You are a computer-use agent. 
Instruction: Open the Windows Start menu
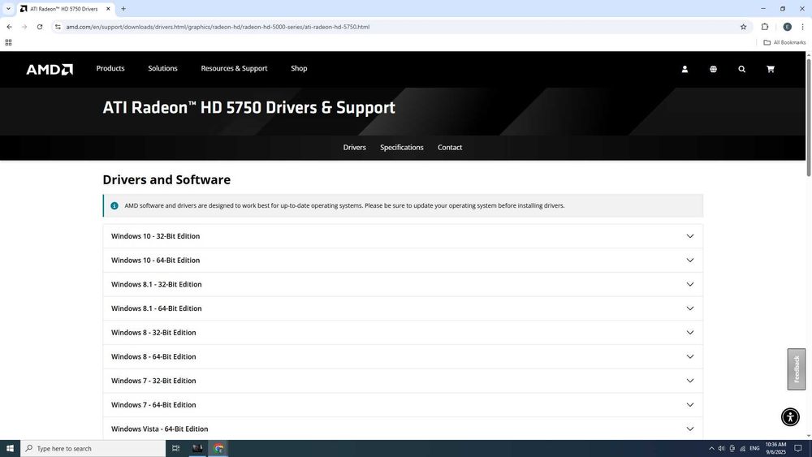pyautogui.click(x=10, y=448)
